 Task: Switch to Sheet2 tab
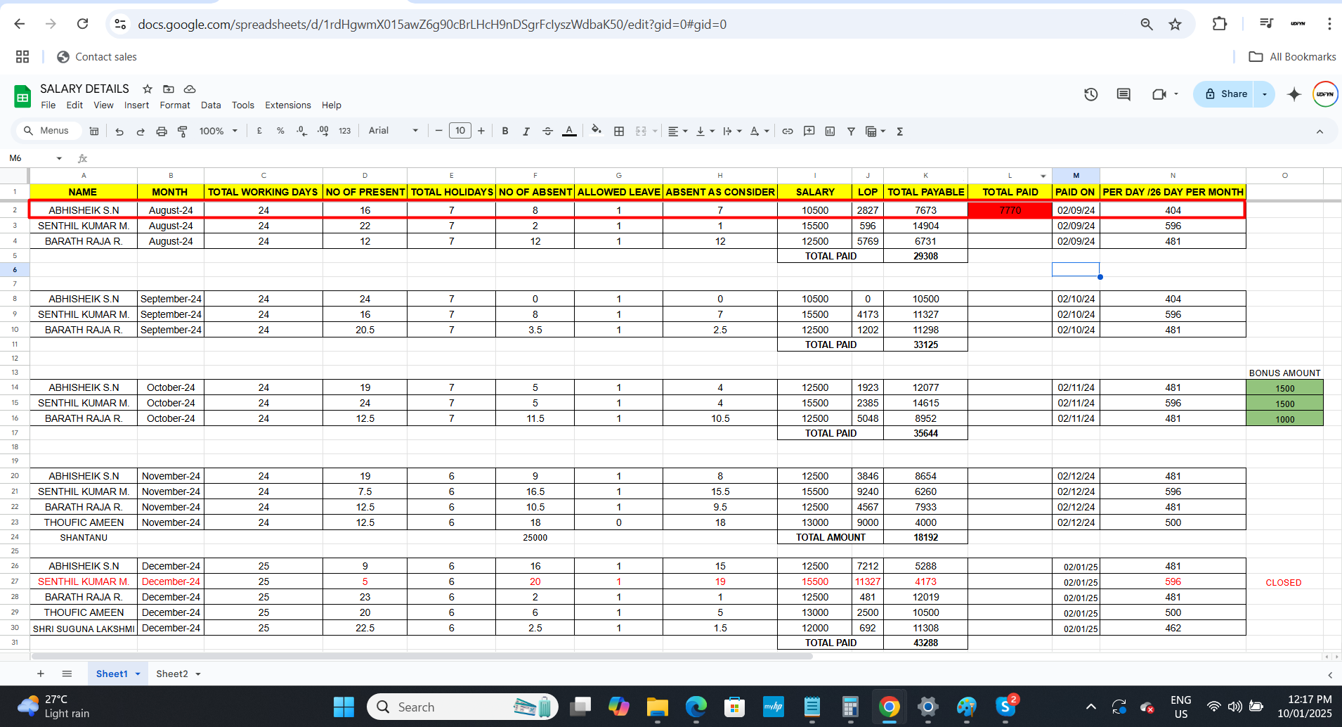[x=172, y=674]
